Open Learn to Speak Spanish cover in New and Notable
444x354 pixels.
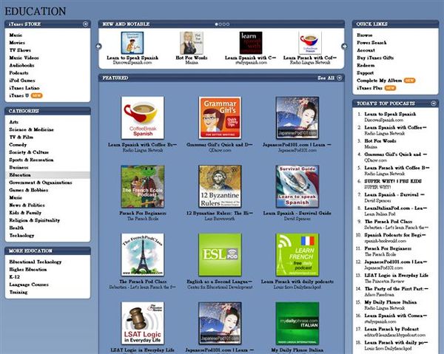tap(132, 43)
